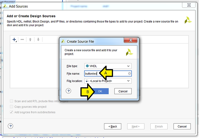199x138 pixels.
Task: Click the Vivado logo in the Add Sources title bar
Action: [5, 6]
